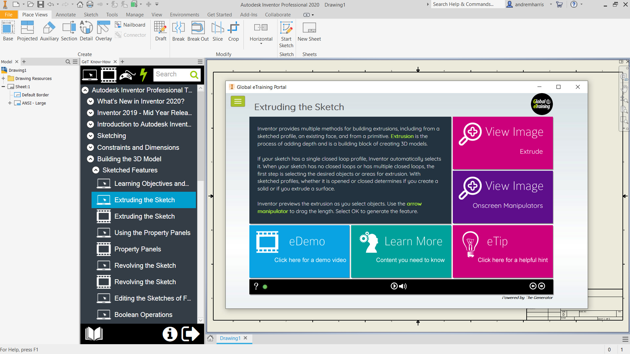Switch to the Annotate ribbon tab
630x354 pixels.
coord(66,15)
